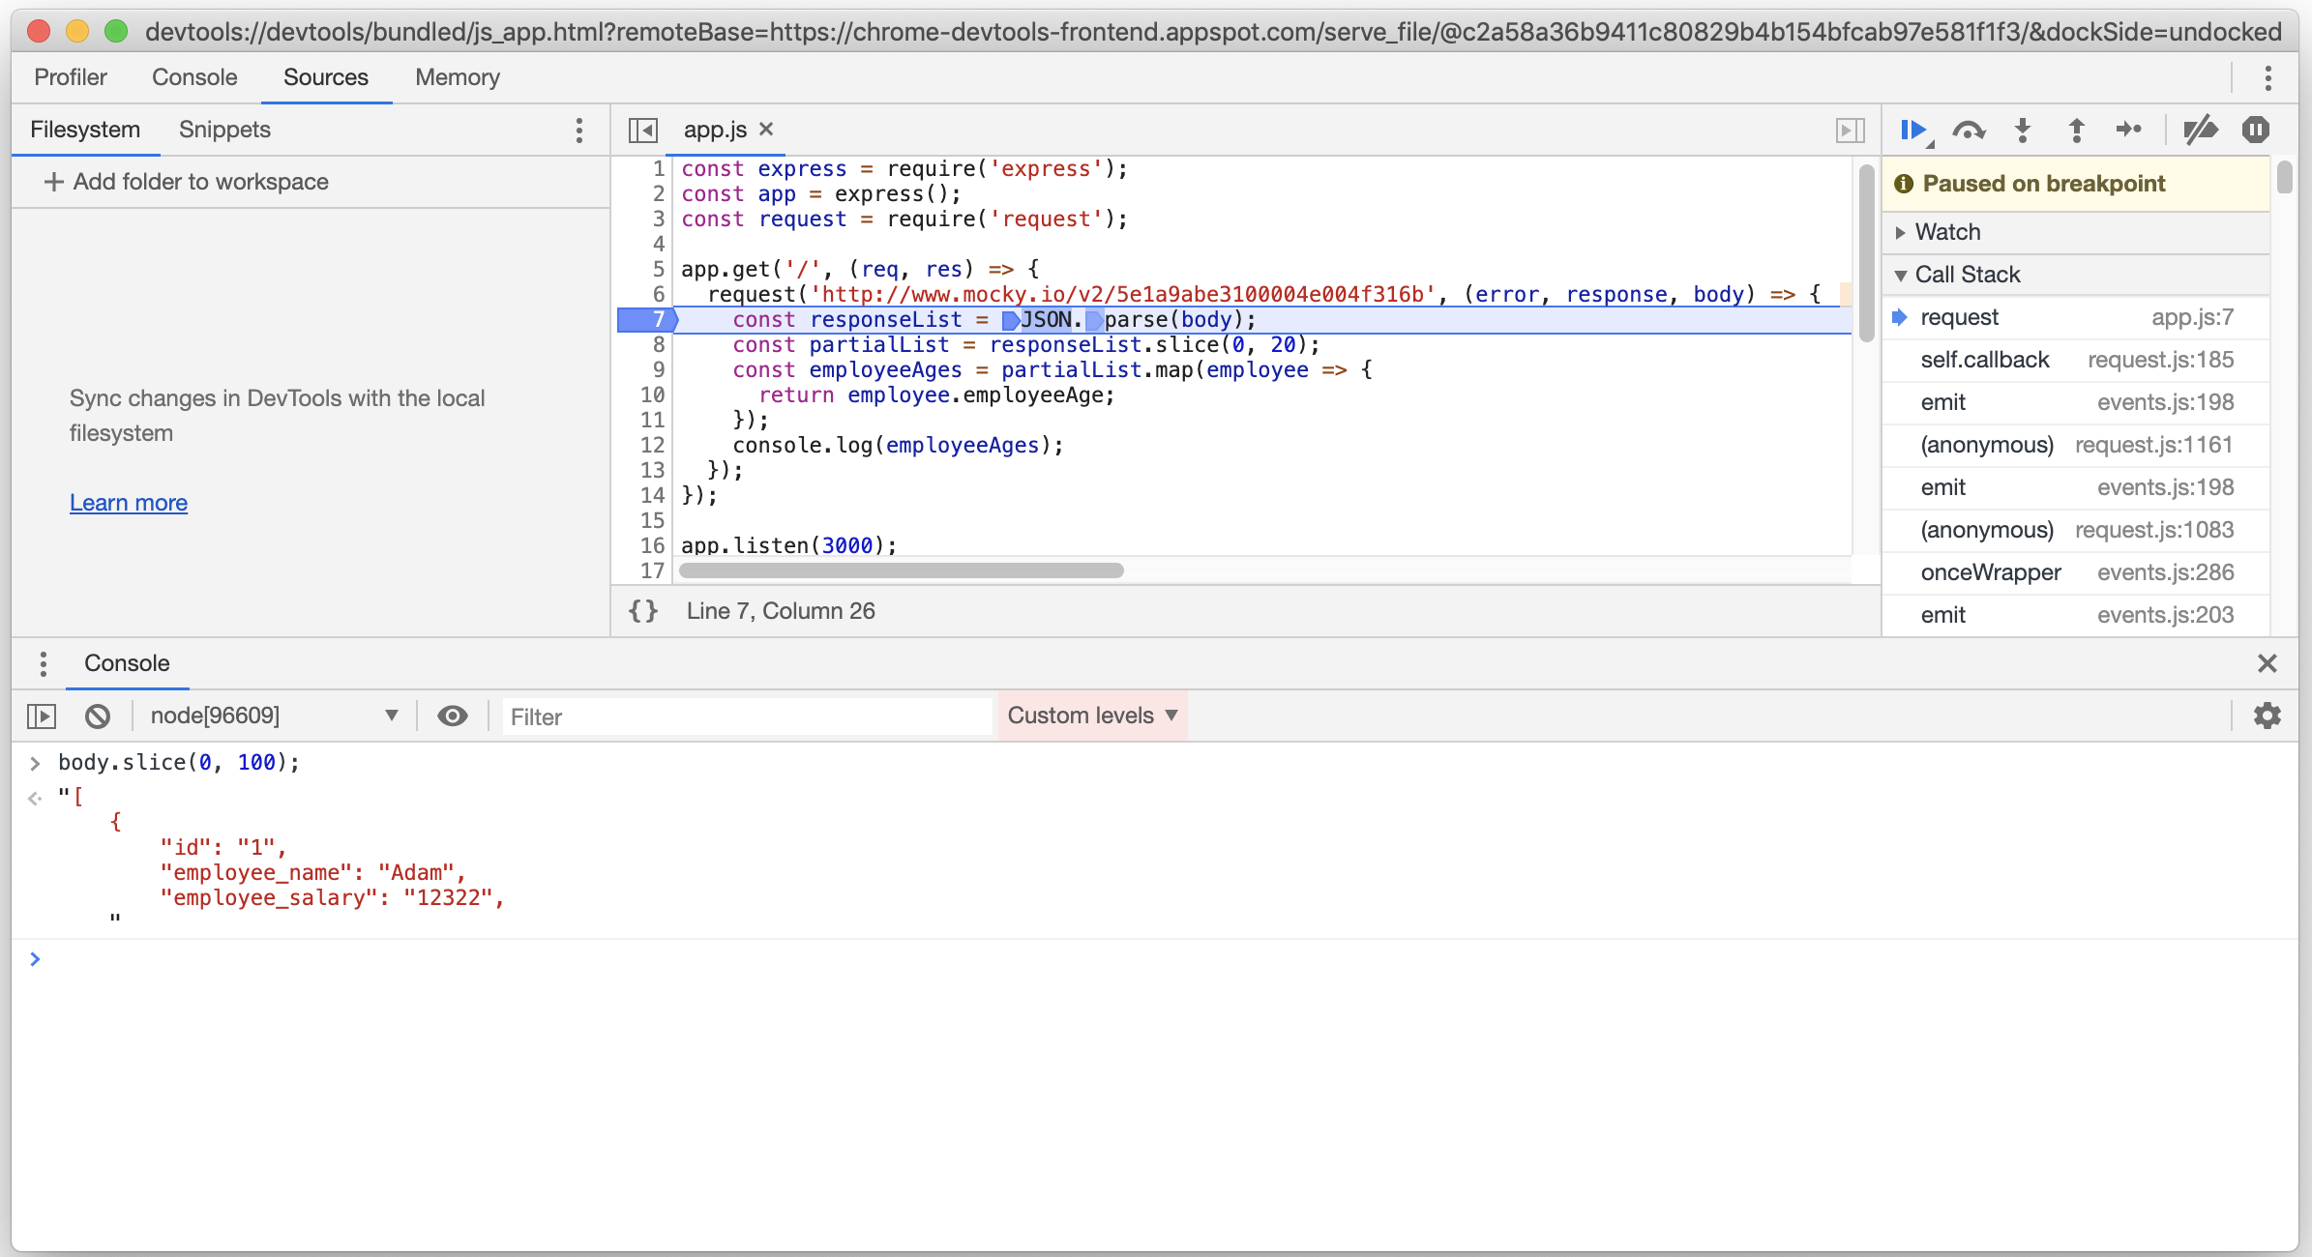
Task: Collapse the Call Stack section
Action: coord(1903,275)
